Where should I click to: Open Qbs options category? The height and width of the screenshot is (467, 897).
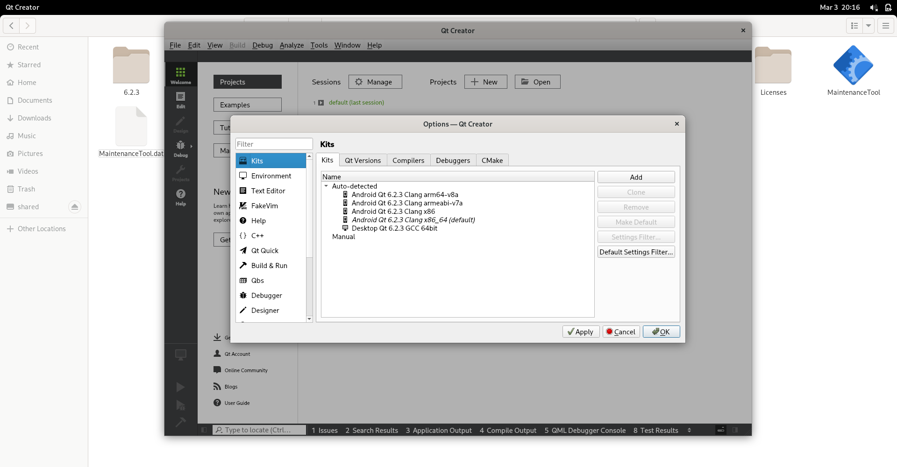pos(271,280)
